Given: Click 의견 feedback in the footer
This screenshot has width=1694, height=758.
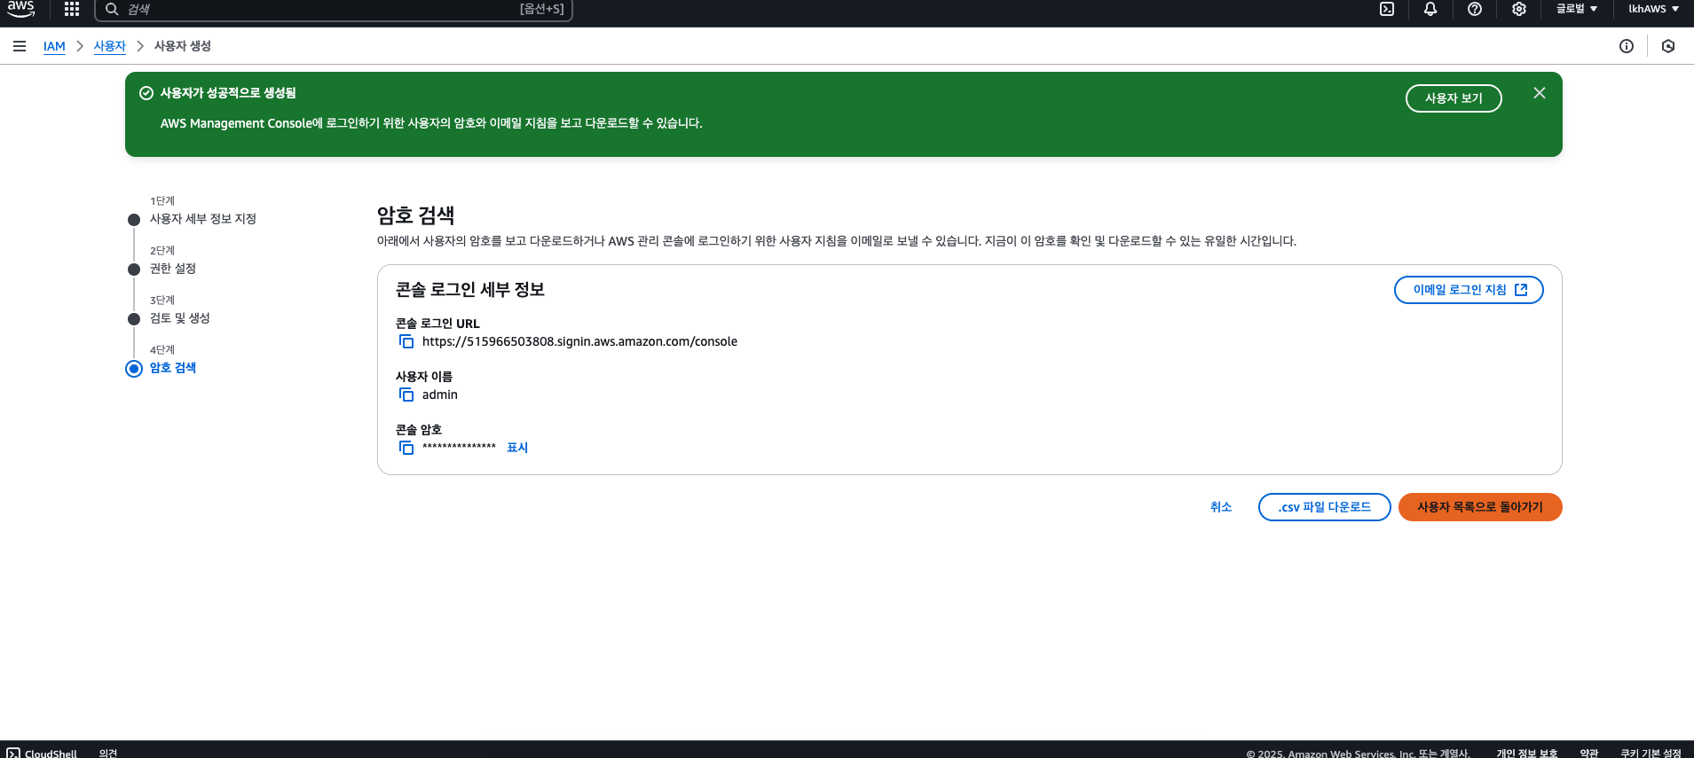Looking at the screenshot, I should [108, 753].
